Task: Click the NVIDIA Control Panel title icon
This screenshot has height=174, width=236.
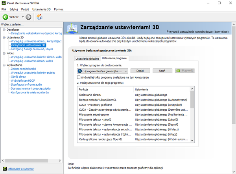Action: pyautogui.click(x=4, y=3)
